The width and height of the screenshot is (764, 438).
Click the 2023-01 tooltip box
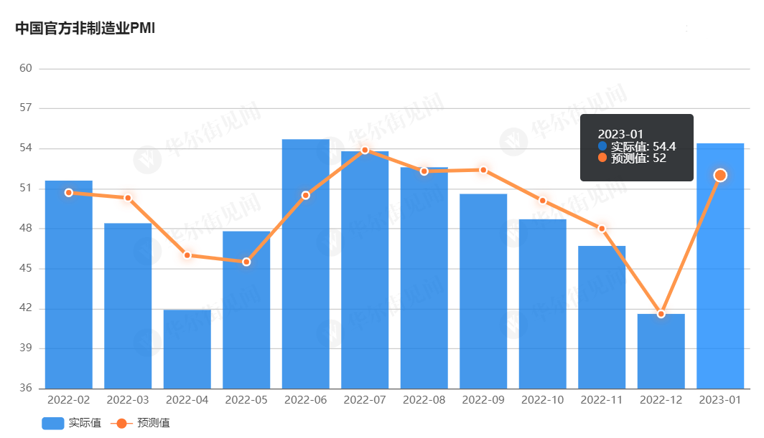click(636, 147)
